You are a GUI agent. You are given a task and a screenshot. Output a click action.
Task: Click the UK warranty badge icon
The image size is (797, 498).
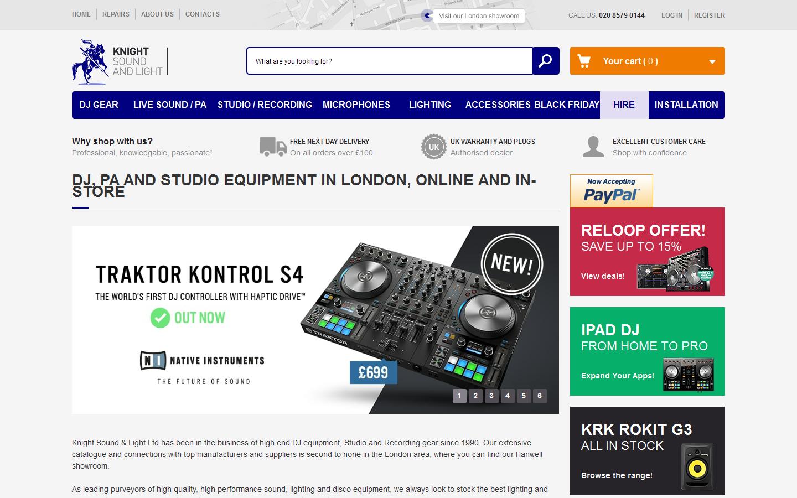[x=433, y=147]
